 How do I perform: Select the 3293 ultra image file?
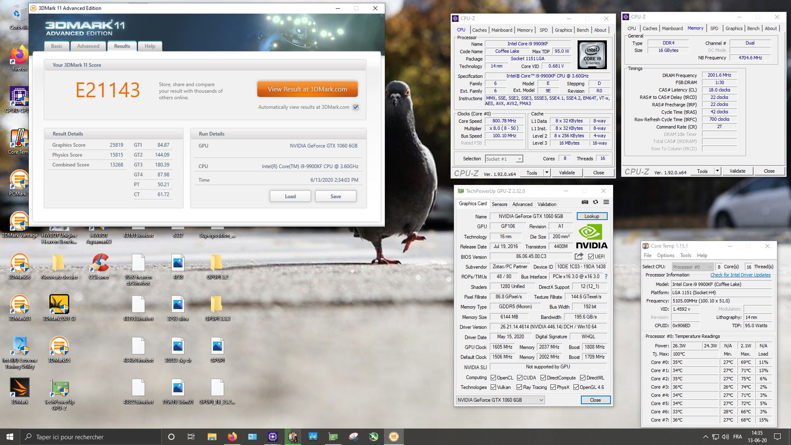click(178, 307)
